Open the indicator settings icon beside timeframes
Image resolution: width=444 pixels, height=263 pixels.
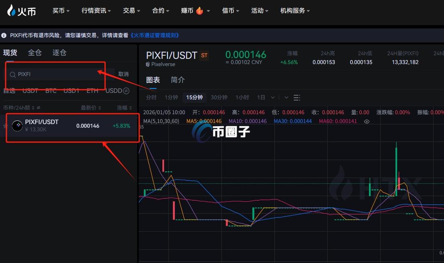(x=297, y=97)
